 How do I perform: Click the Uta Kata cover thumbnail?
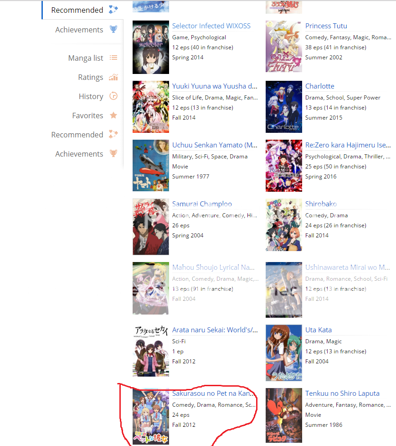point(284,353)
